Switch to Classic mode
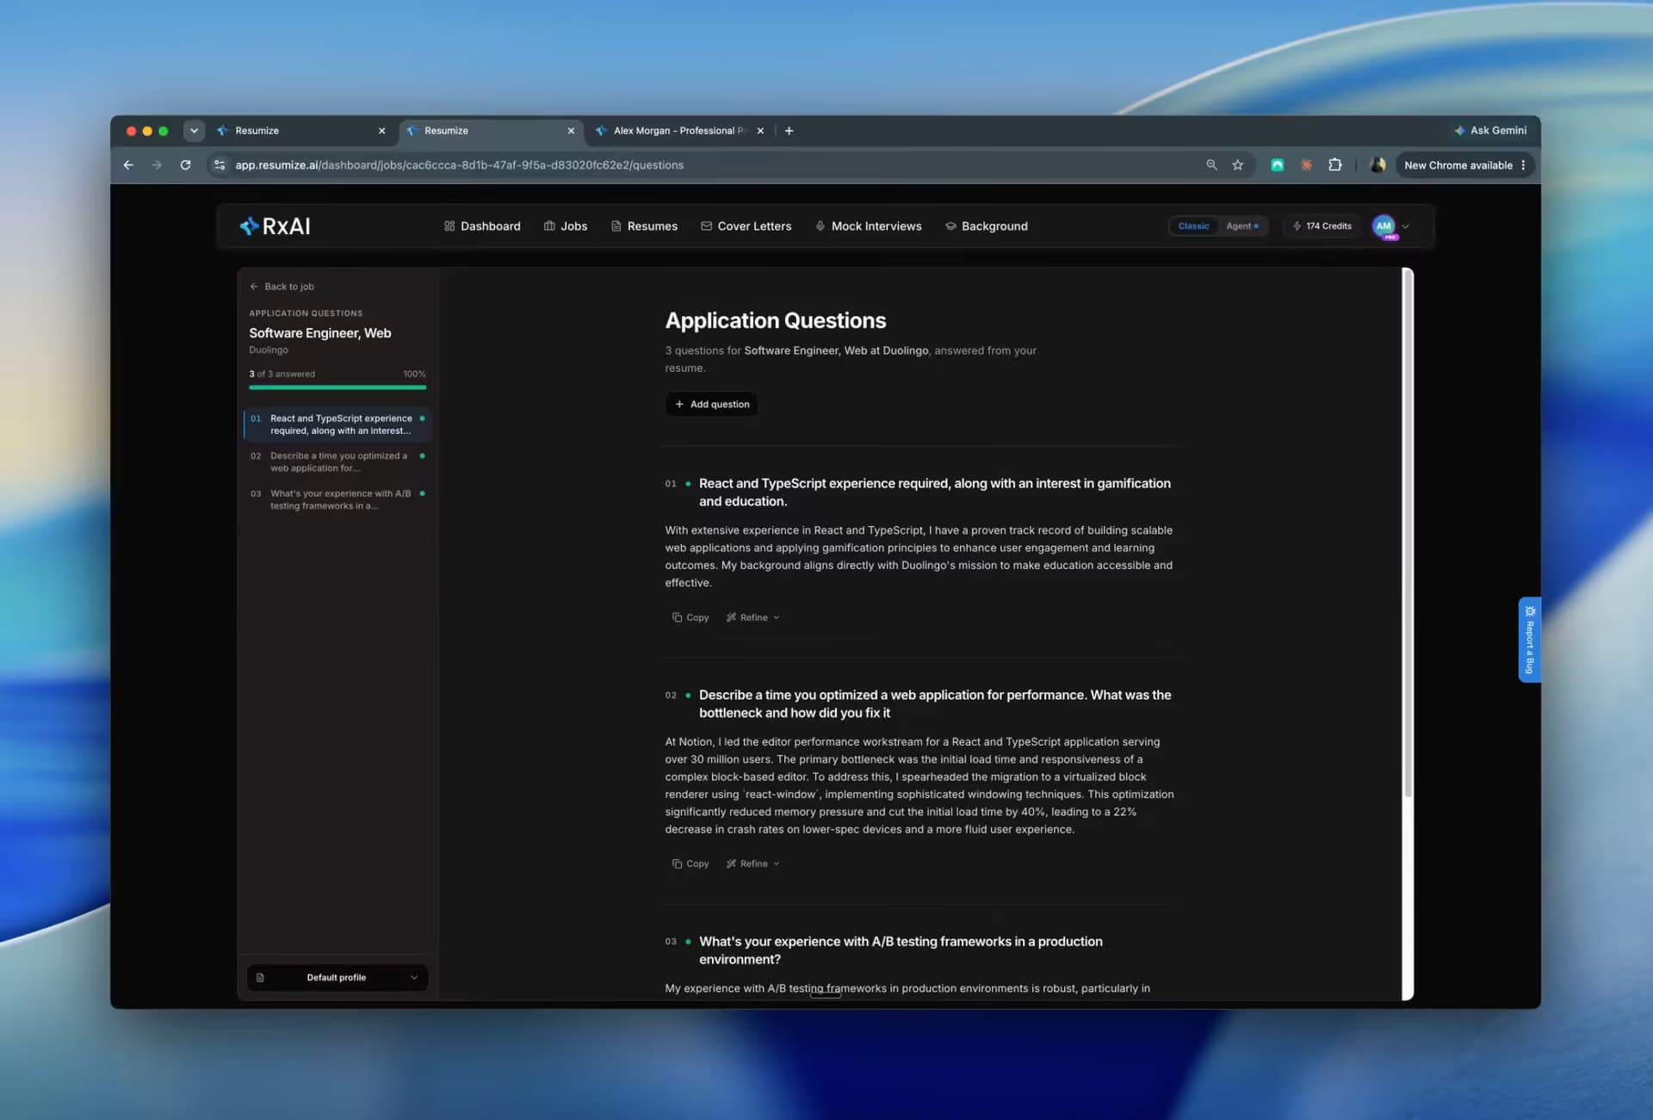This screenshot has width=1653, height=1120. 1193,226
